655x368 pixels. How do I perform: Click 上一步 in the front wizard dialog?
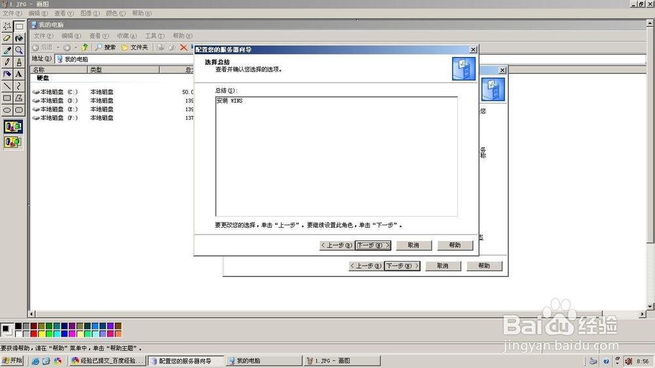tap(336, 245)
